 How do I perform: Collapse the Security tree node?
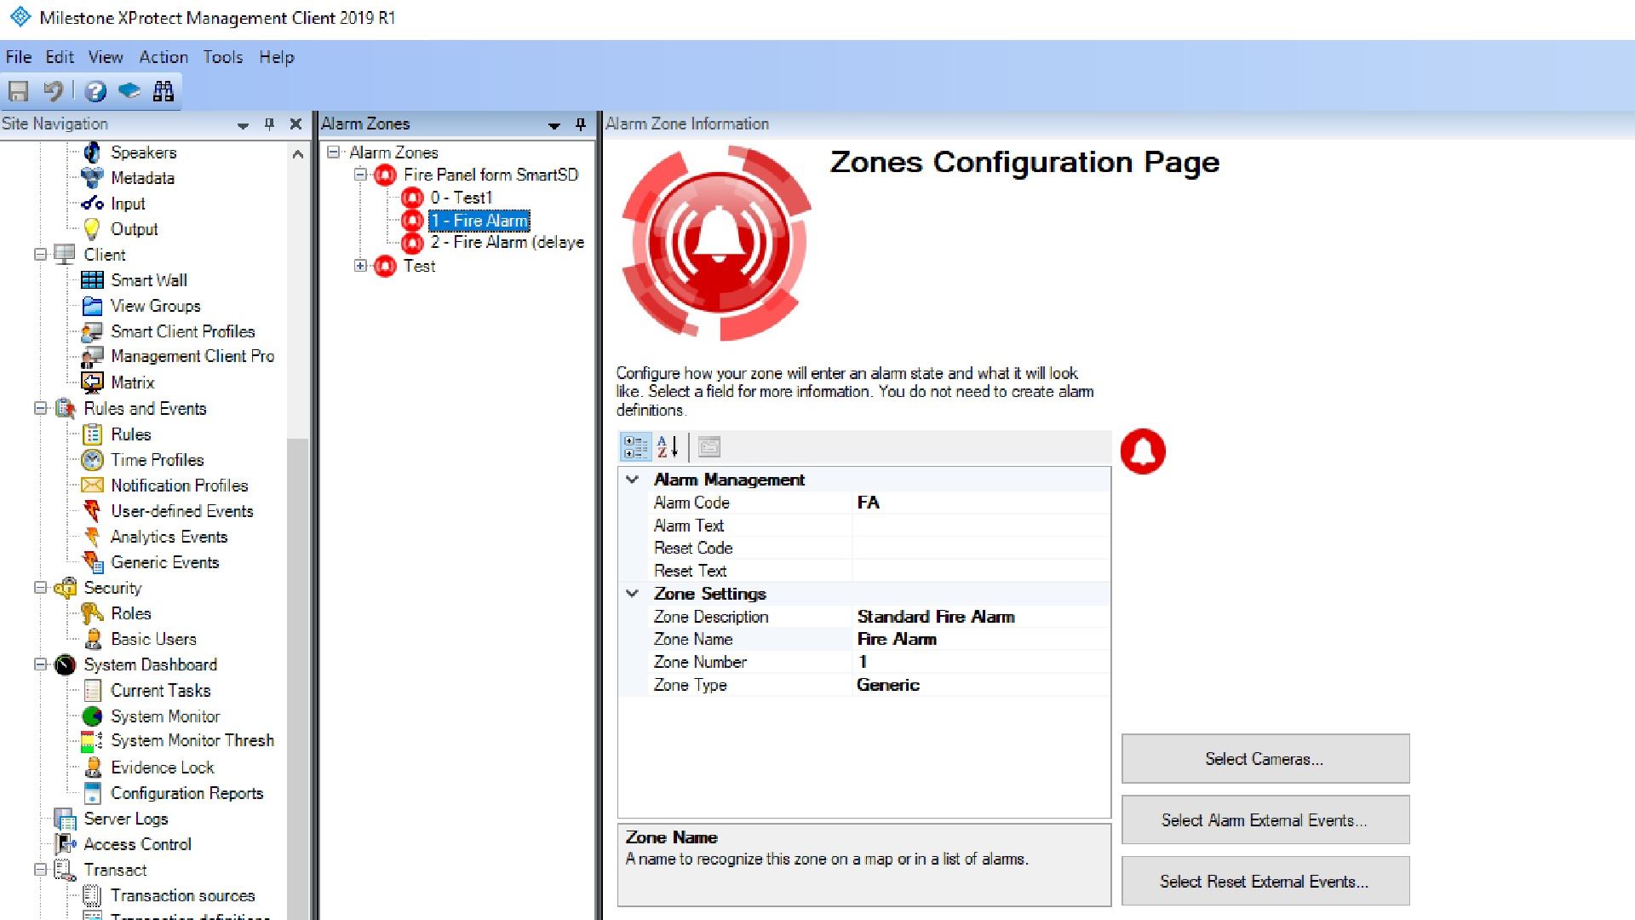[39, 588]
